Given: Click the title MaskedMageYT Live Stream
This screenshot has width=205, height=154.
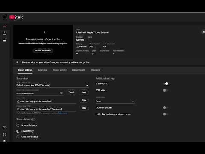Looking at the screenshot, I should tap(93, 33).
